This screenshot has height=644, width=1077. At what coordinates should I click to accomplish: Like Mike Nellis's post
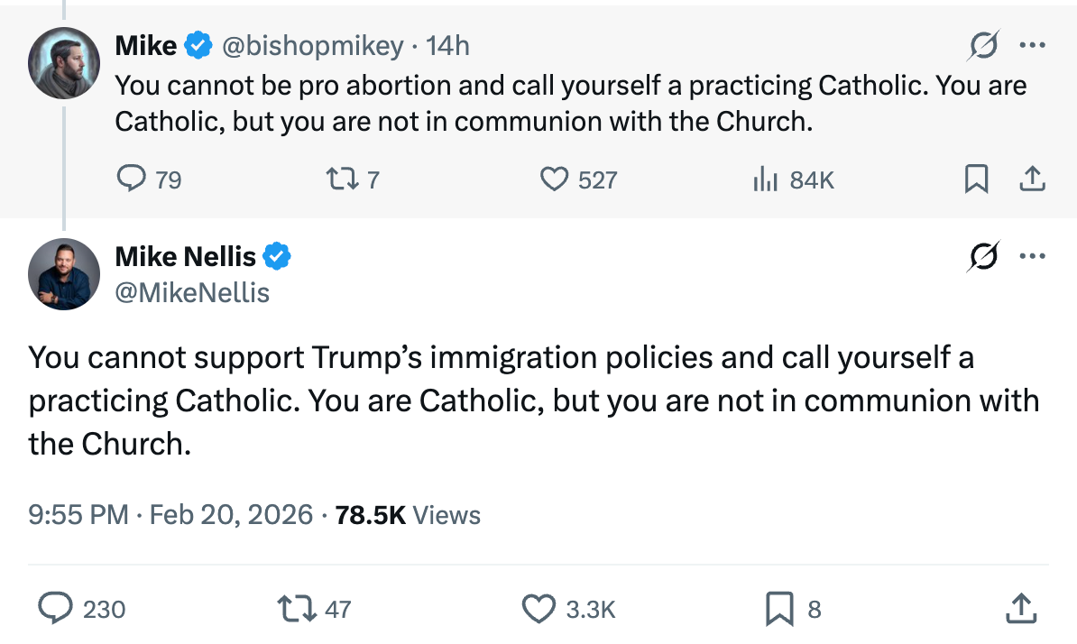[539, 609]
